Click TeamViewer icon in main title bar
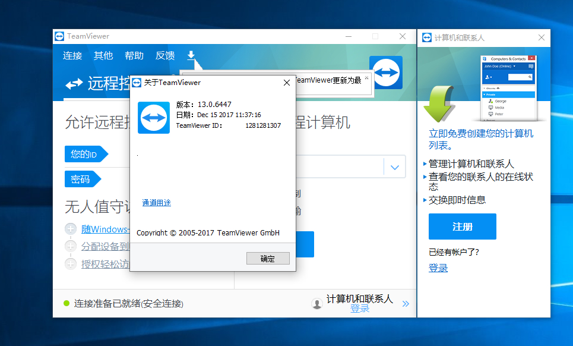 coord(59,36)
